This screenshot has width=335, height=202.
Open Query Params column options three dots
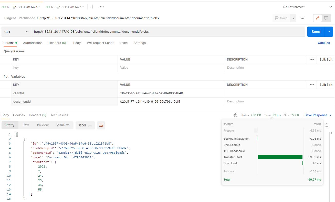pyautogui.click(x=312, y=60)
